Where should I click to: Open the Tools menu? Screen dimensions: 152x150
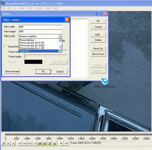48,8
